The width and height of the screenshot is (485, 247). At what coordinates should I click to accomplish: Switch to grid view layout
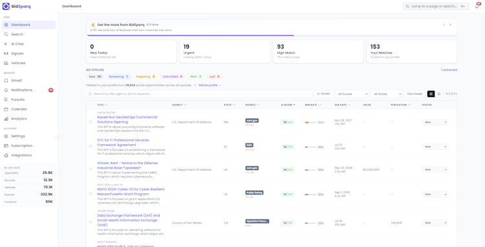438,94
